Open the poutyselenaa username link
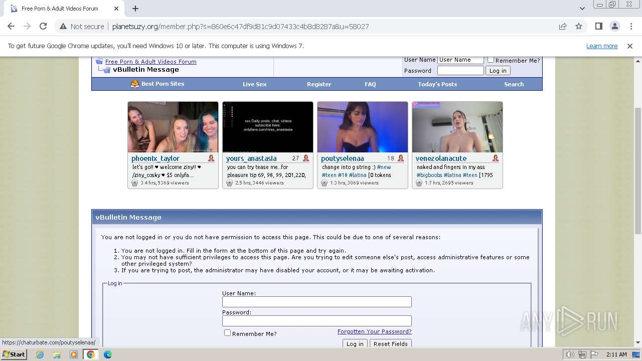642x361 pixels. click(343, 158)
